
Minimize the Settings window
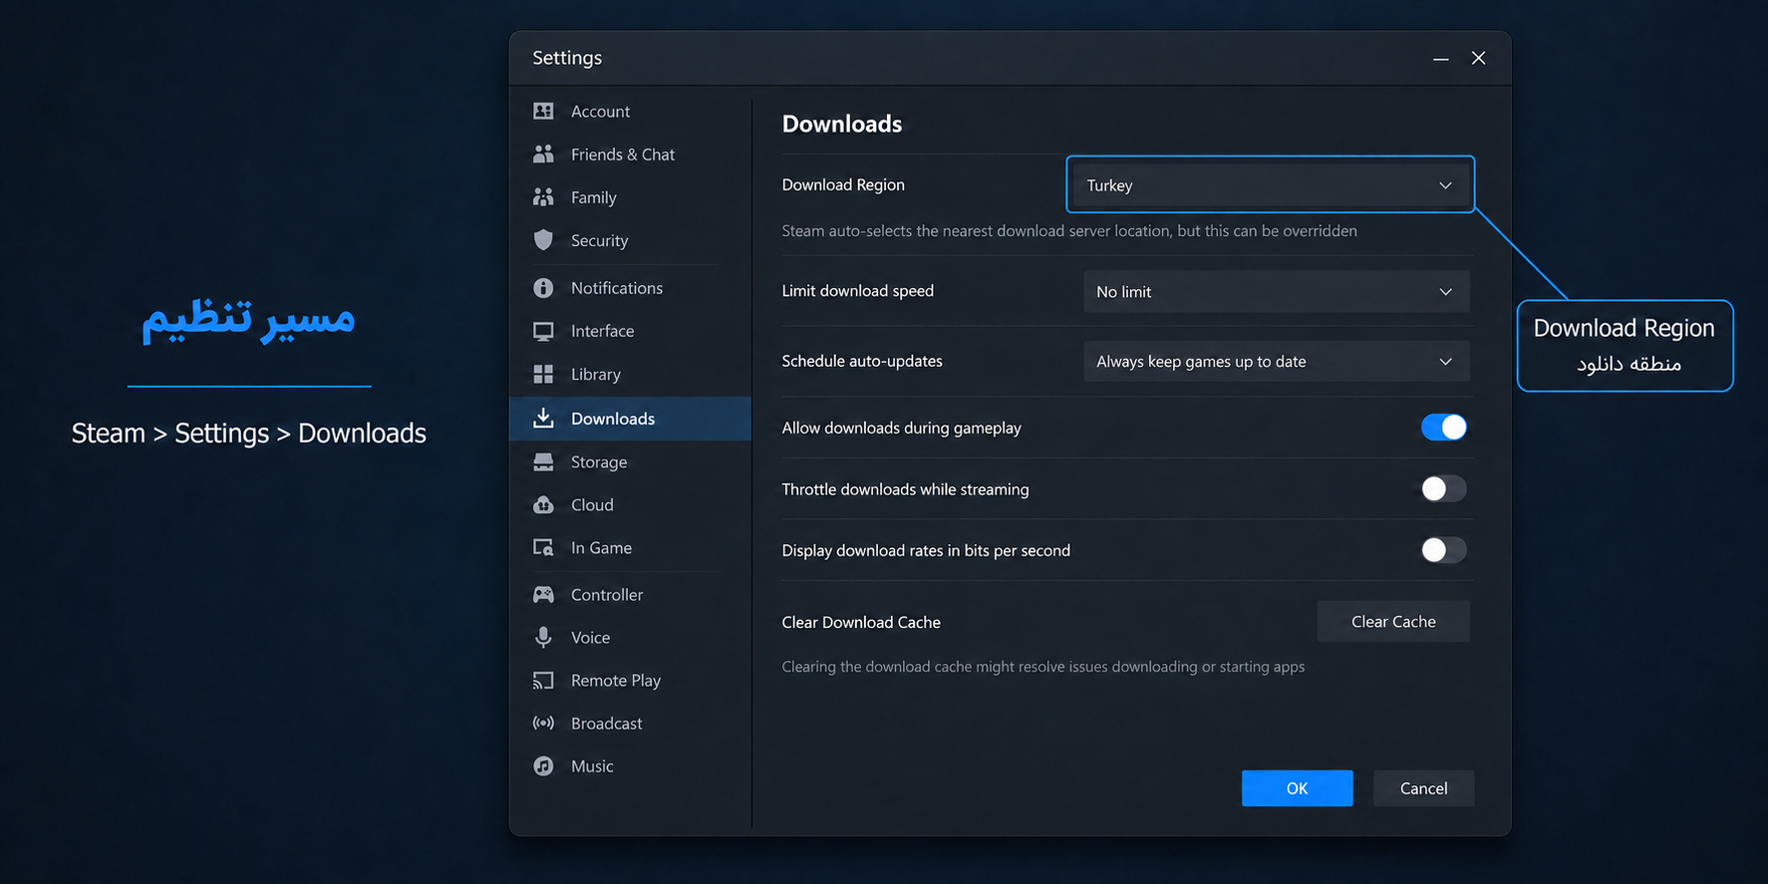1440,59
